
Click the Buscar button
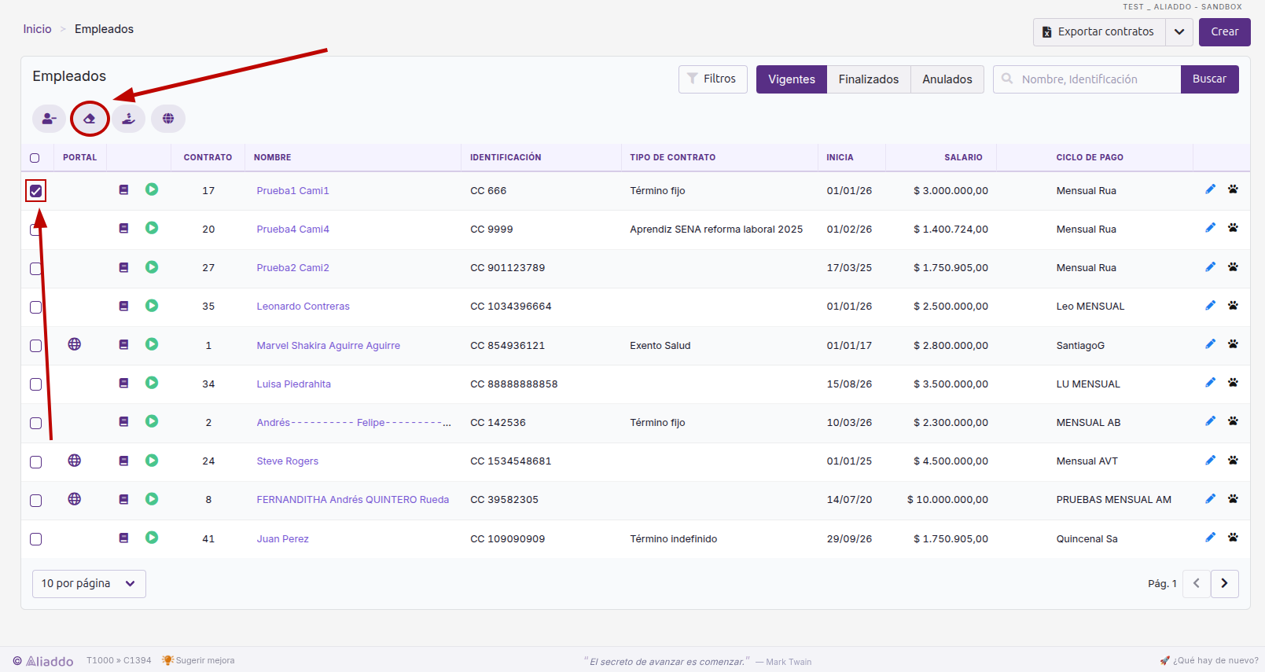(x=1210, y=79)
